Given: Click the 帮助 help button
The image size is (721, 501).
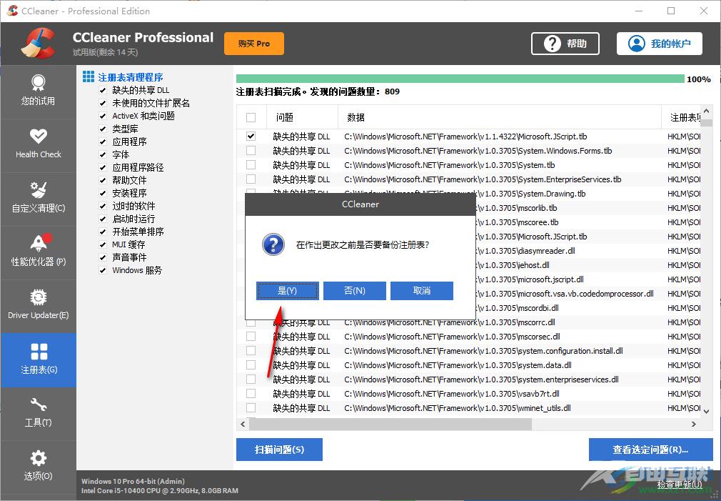Looking at the screenshot, I should click(x=565, y=44).
